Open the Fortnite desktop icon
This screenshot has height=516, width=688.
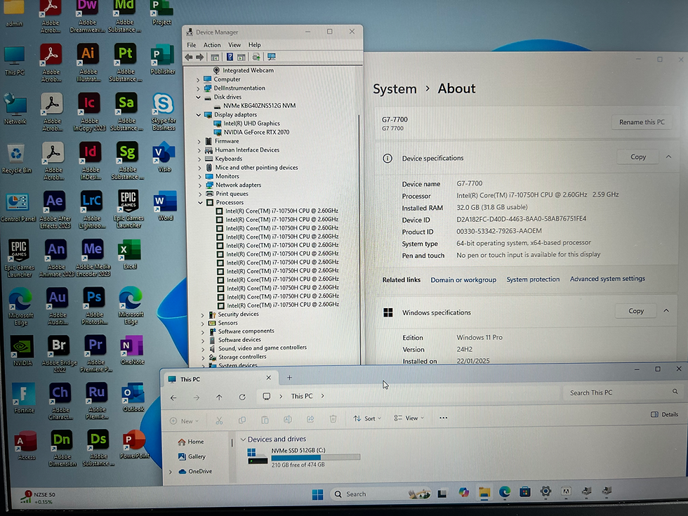coord(24,398)
